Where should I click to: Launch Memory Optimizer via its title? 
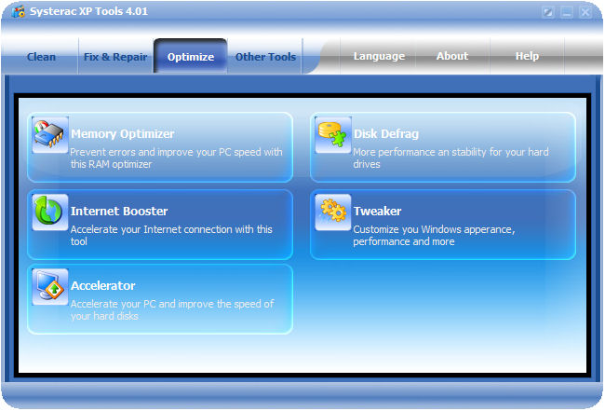tap(122, 133)
